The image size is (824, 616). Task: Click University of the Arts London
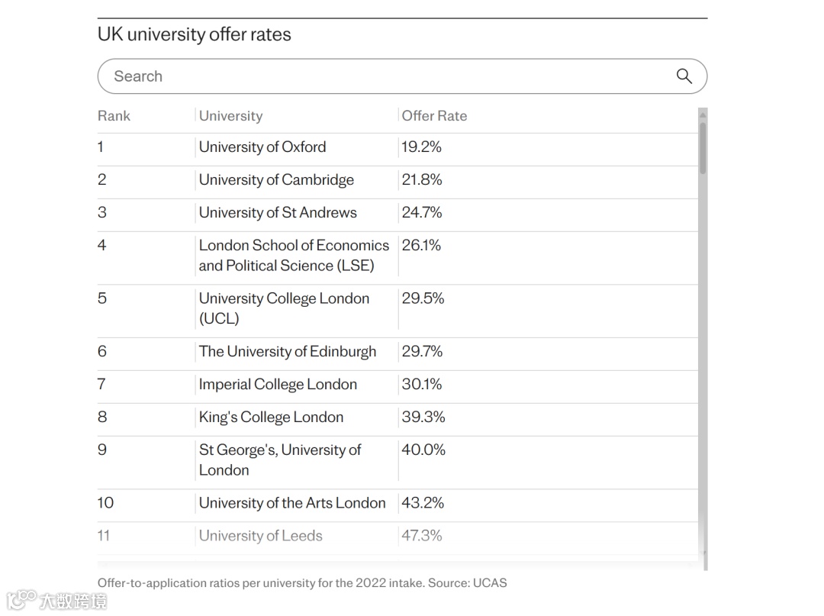(292, 502)
